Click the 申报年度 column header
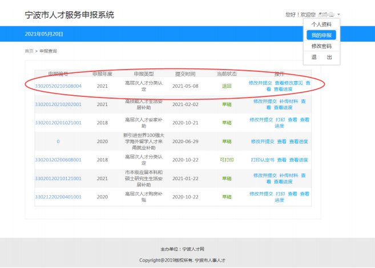This screenshot has width=375, height=268. pyautogui.click(x=102, y=74)
